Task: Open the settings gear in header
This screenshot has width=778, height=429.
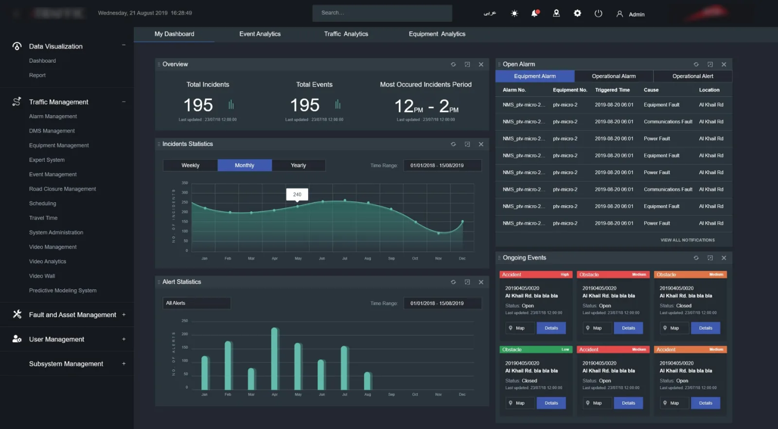Action: 577,14
